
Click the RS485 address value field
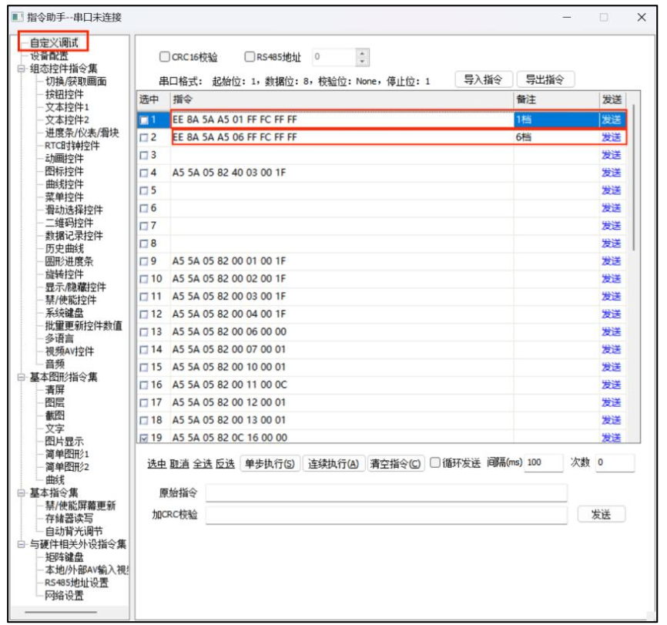coord(334,57)
